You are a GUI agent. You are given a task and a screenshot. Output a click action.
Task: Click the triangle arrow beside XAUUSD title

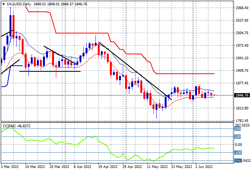[x=3, y=4]
